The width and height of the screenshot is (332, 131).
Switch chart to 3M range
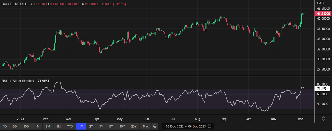coord(48,126)
